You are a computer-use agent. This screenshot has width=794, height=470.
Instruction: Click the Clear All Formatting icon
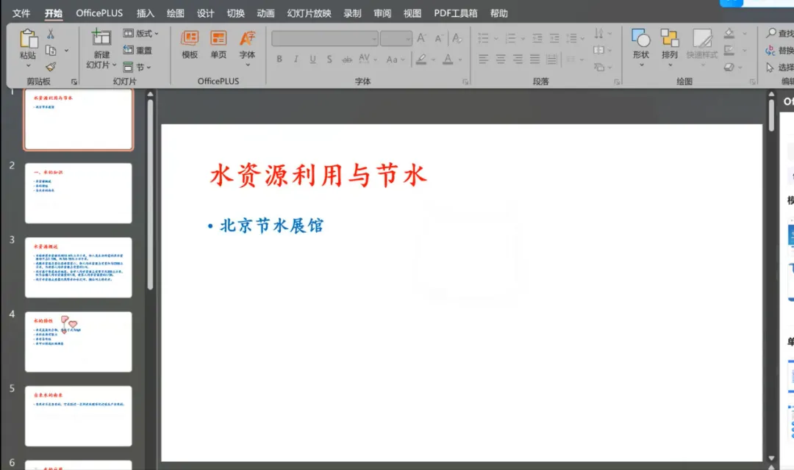(457, 38)
